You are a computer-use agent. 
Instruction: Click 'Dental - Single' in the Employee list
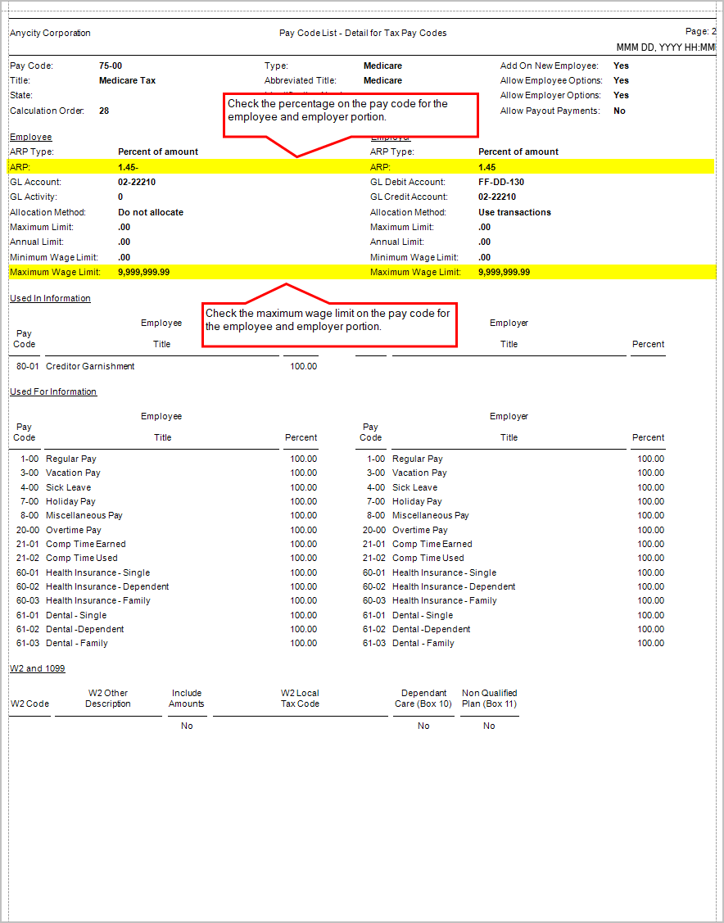pyautogui.click(x=76, y=615)
